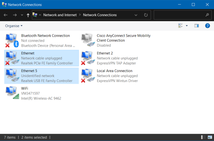Select the Ethernet 2 adapter icon

pos(87,58)
